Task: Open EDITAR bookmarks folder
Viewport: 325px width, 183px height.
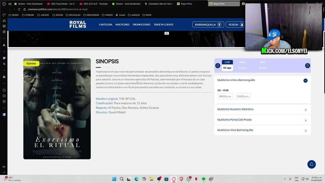Action: tap(58, 15)
